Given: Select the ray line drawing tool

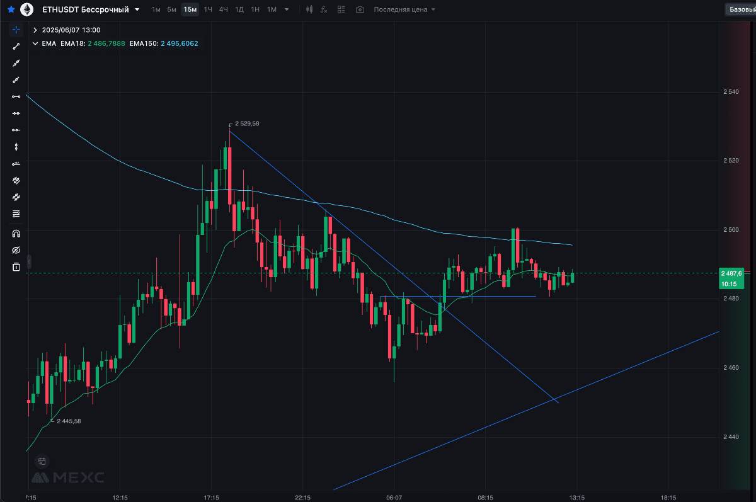Looking at the screenshot, I should [16, 80].
